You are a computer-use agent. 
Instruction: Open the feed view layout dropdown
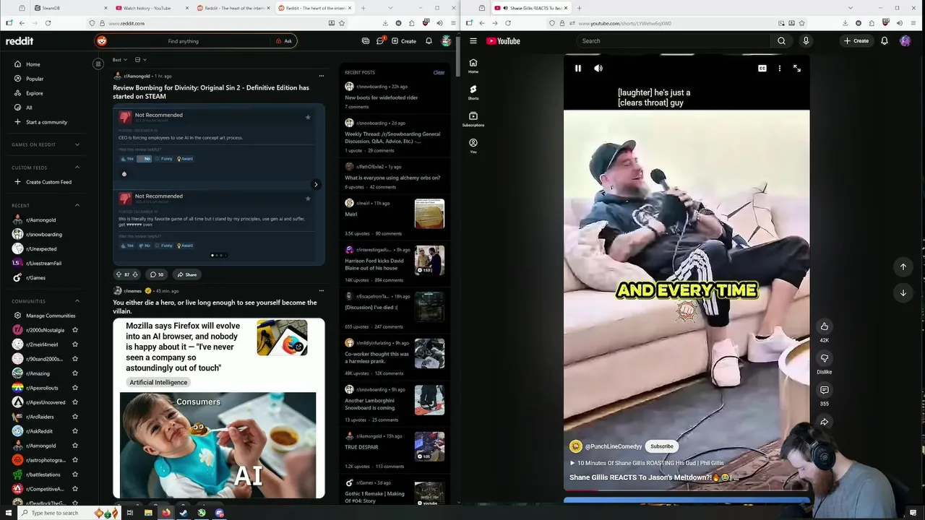[x=140, y=60]
